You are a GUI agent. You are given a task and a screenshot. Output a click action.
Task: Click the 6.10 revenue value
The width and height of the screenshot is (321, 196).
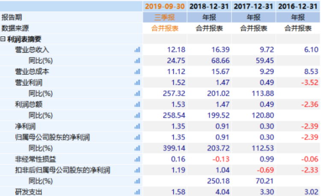pos(311,50)
